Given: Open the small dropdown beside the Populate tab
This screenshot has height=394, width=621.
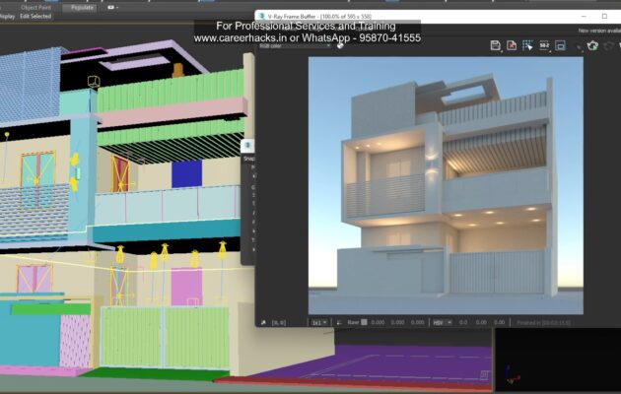Looking at the screenshot, I should (x=112, y=7).
